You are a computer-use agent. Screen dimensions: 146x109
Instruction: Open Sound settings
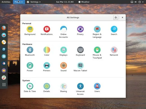[x=63, y=67]
